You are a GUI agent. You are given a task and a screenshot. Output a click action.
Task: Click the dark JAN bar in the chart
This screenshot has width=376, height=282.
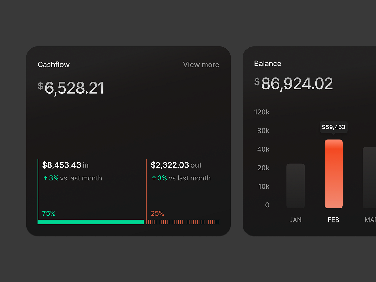(295, 185)
